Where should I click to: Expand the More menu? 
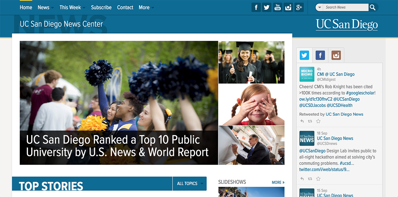(146, 7)
